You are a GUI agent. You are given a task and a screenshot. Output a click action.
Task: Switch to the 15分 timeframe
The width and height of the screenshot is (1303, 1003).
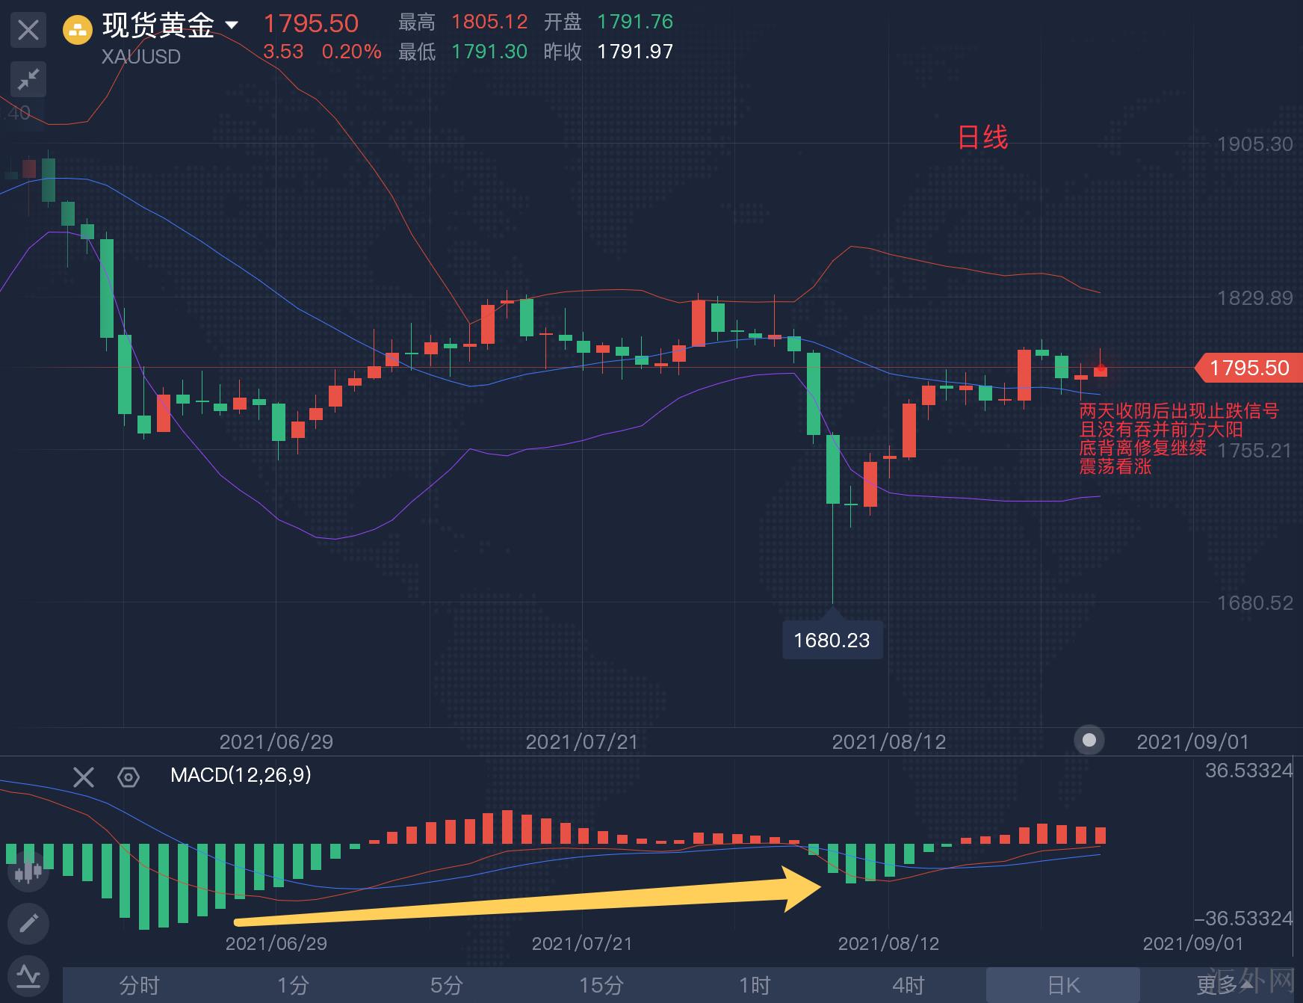601,985
